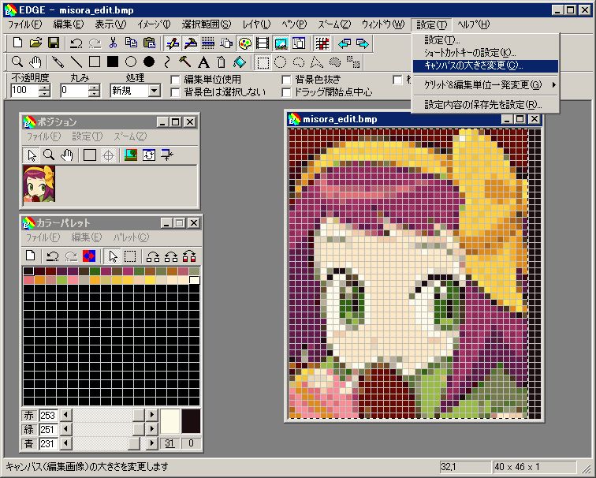Select the empty ellipse tool
Screen dimensions: 596x478
(131, 62)
